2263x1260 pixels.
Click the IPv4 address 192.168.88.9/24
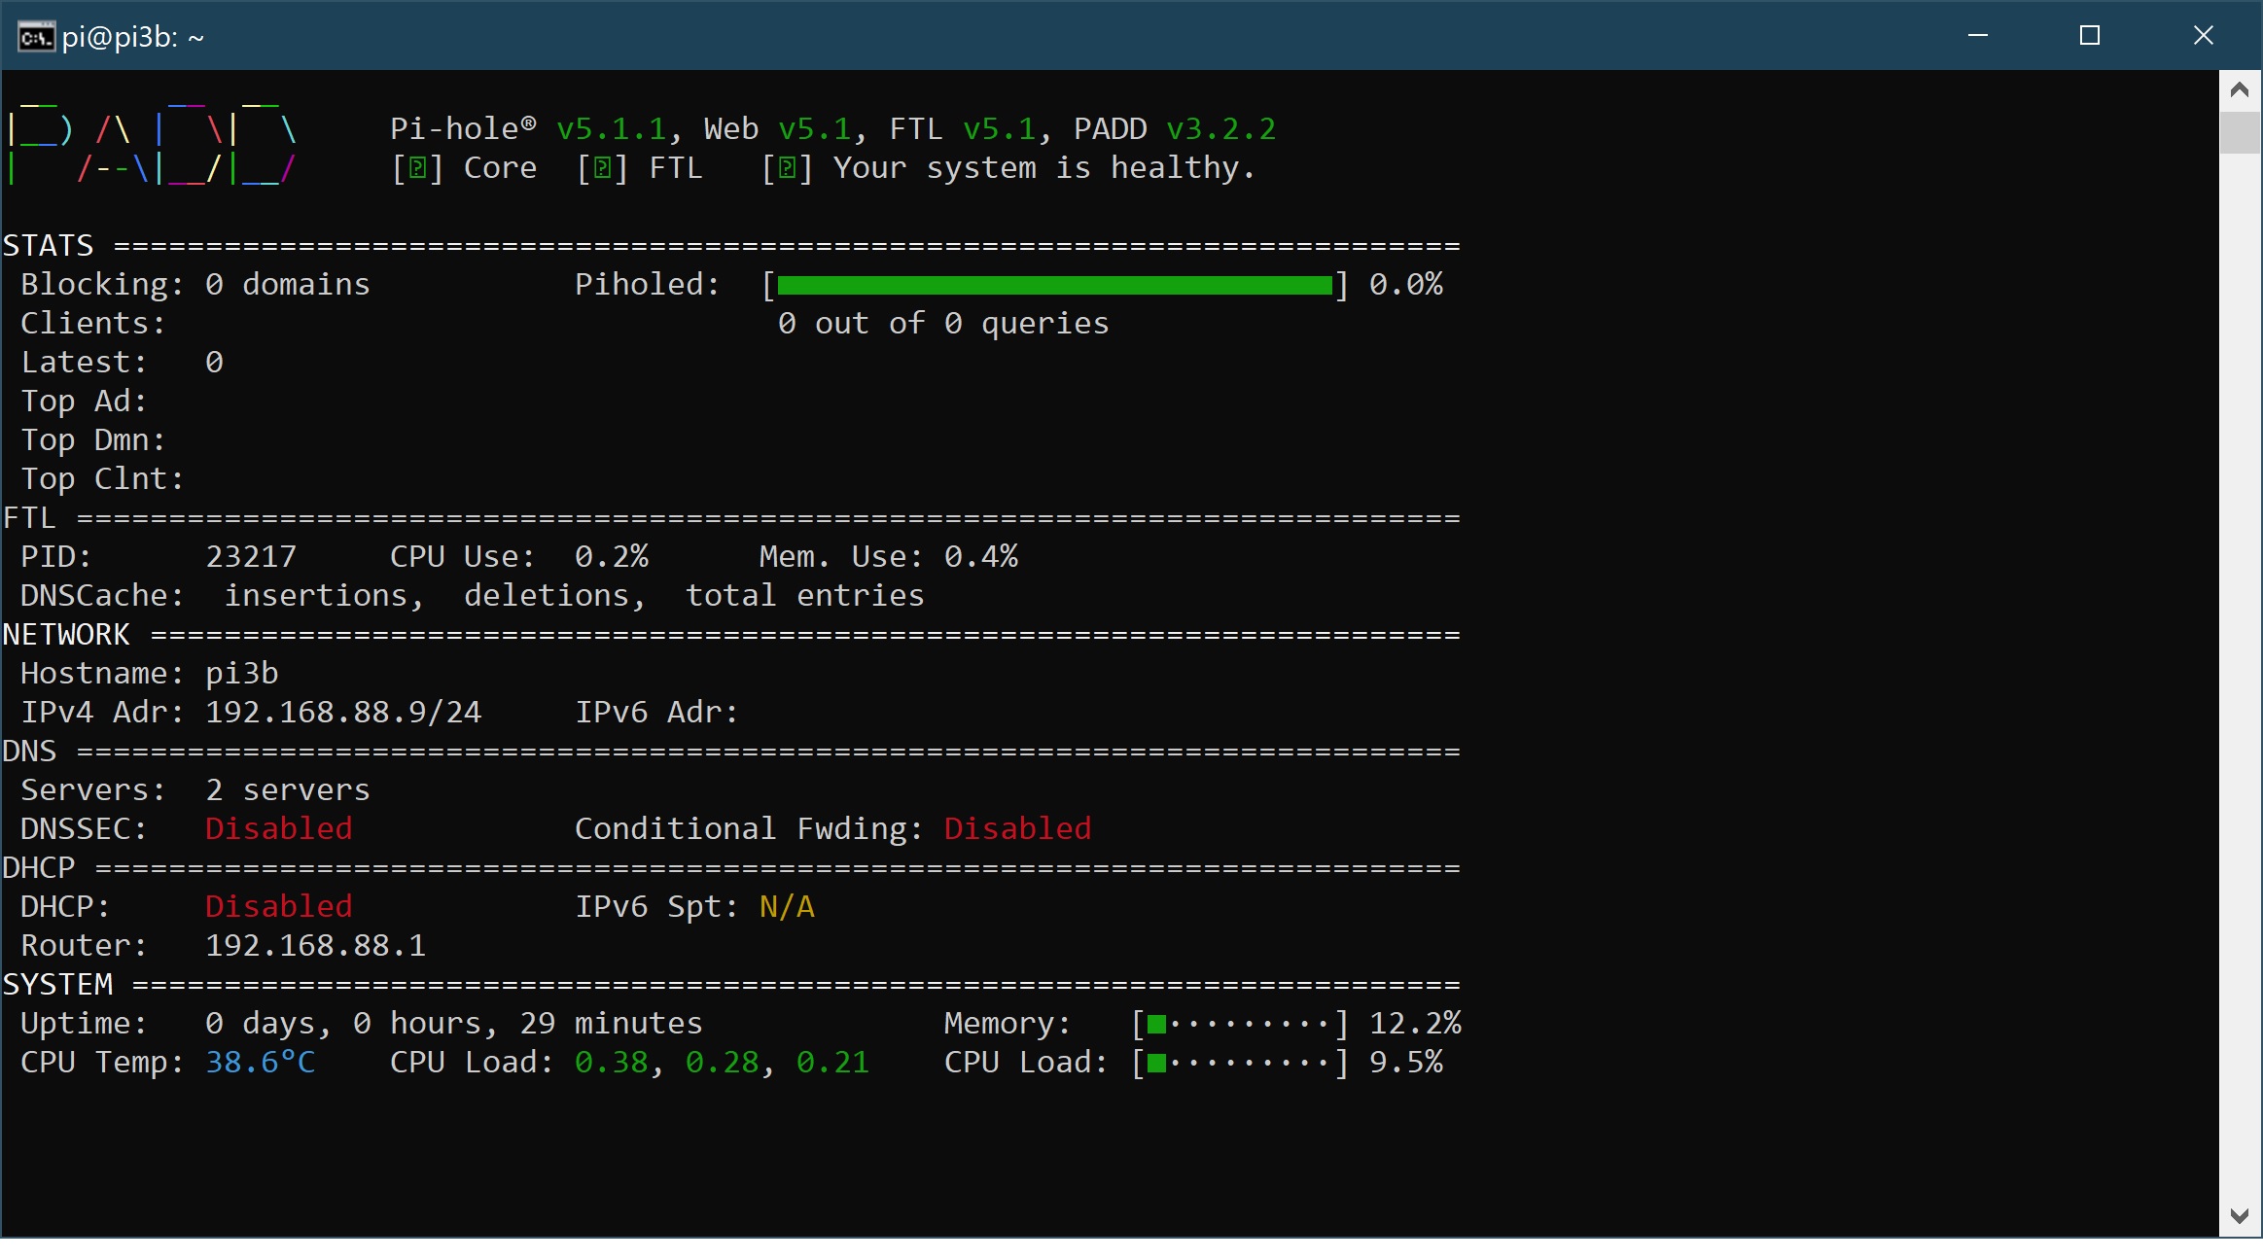coord(343,713)
